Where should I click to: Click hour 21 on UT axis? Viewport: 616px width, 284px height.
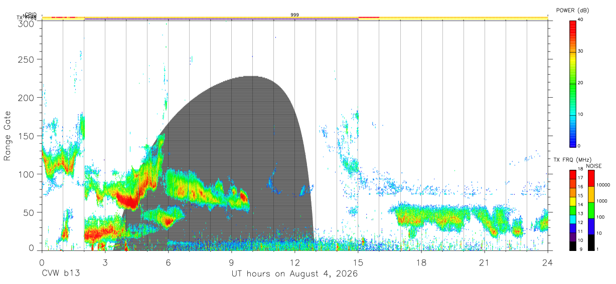[x=485, y=262]
